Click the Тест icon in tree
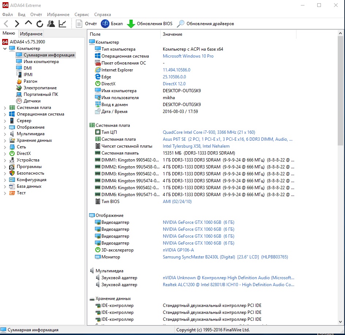This screenshot has width=345, height=335. click(x=12, y=193)
